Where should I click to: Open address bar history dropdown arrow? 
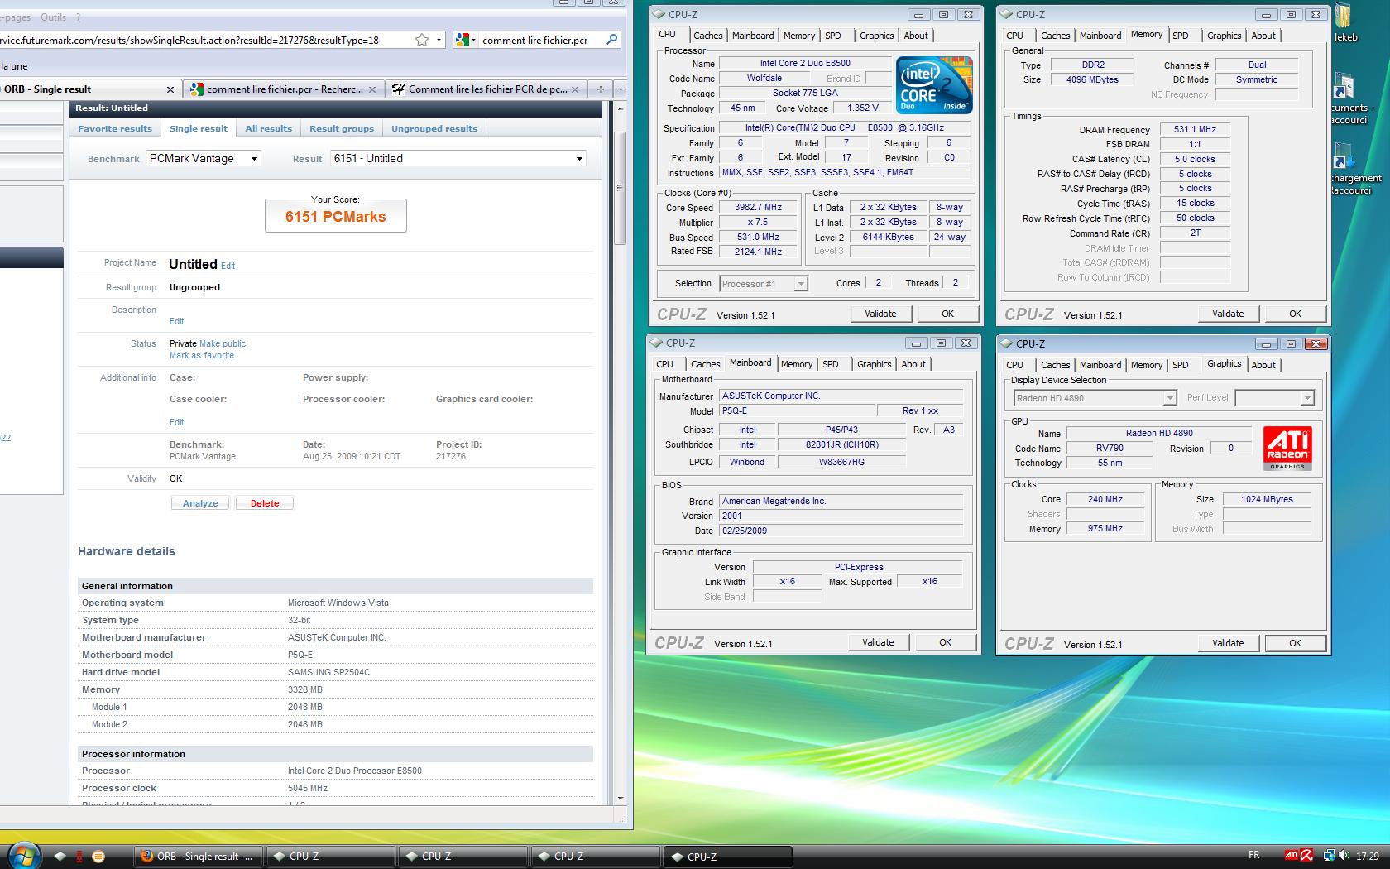pyautogui.click(x=439, y=40)
